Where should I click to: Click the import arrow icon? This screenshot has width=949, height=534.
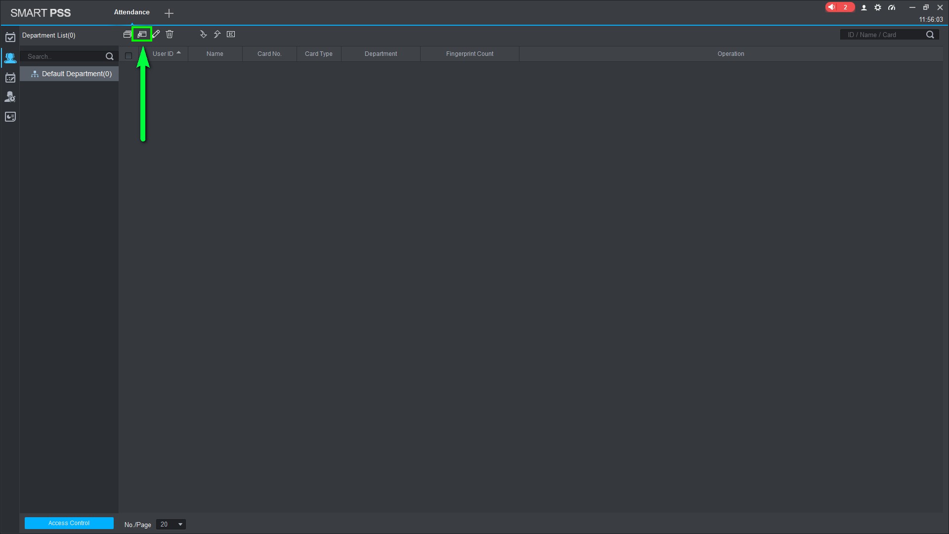(203, 34)
